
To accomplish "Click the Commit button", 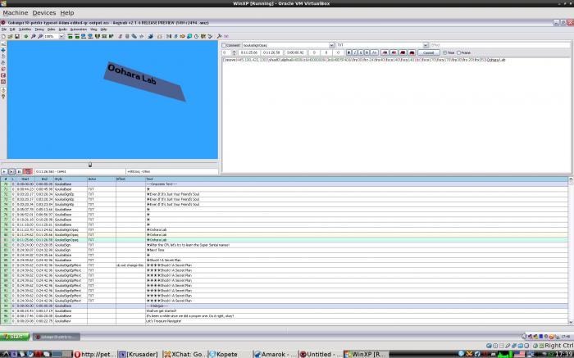I will click(x=429, y=52).
